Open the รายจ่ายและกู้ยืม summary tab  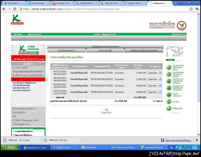click(x=105, y=51)
